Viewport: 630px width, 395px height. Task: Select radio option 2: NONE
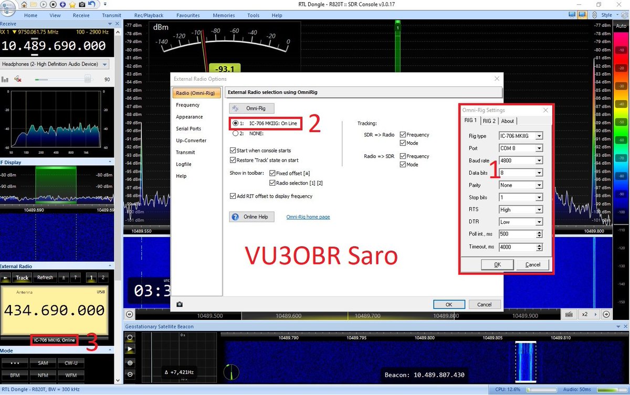(x=248, y=133)
